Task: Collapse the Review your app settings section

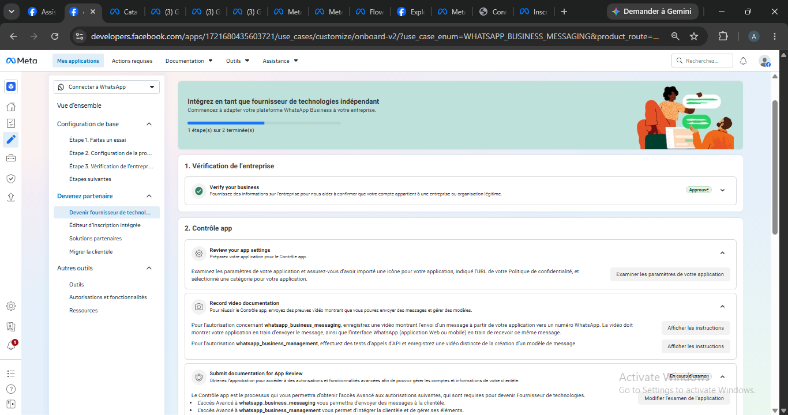Action: coord(722,253)
